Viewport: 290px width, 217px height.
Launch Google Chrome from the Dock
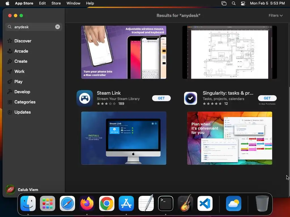point(107,203)
